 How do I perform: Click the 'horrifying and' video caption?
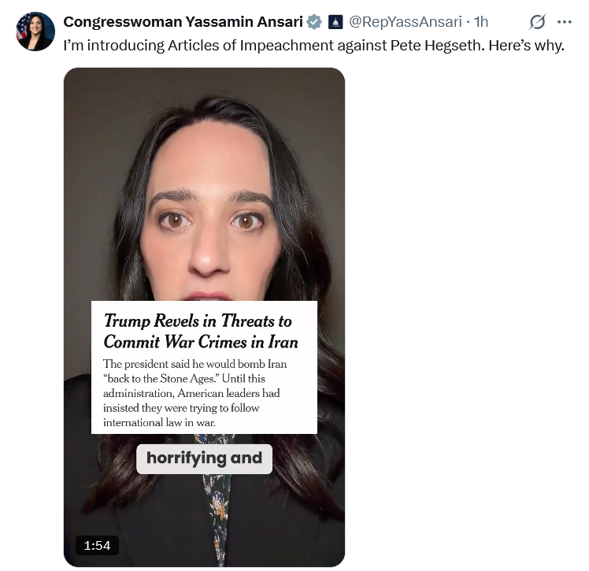pos(205,458)
